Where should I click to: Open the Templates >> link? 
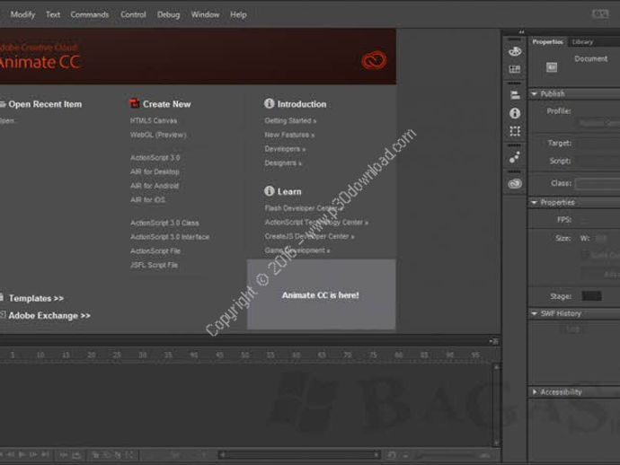coord(36,298)
